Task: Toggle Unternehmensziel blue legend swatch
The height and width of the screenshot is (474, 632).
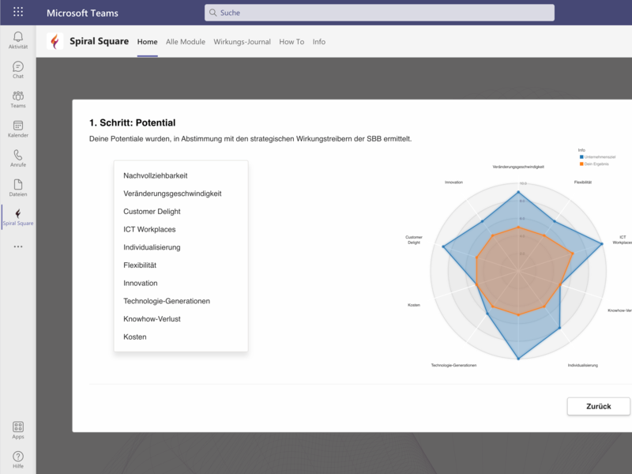Action: tap(581, 157)
